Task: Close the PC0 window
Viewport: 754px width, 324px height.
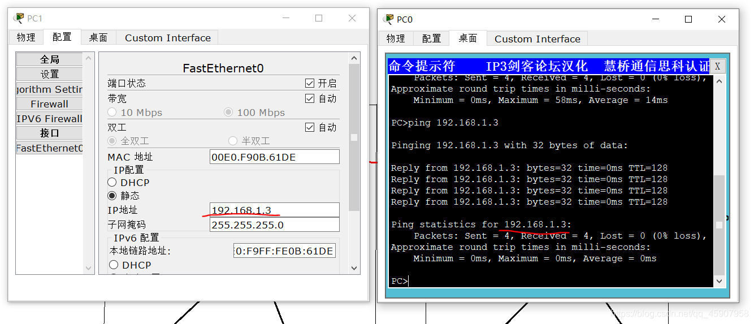Action: (722, 19)
